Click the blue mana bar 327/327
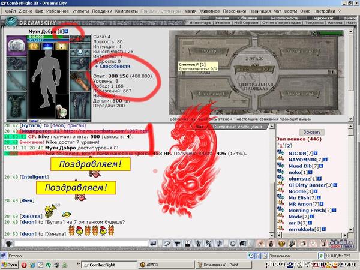The height and width of the screenshot is (270, 360). (48, 40)
